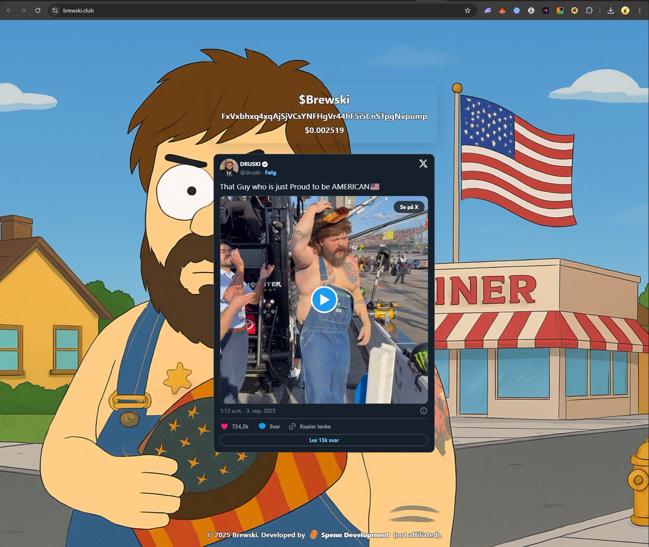This screenshot has width=649, height=547.
Task: Open the white circle extension icon
Action: click(x=531, y=10)
